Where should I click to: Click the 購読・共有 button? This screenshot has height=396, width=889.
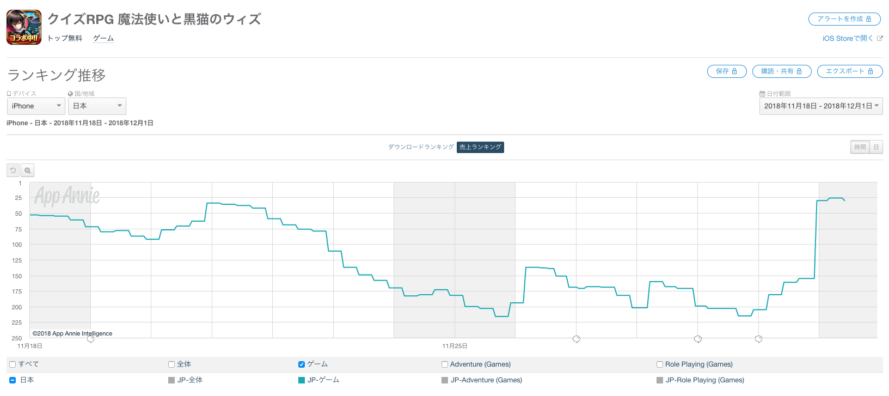pos(782,71)
